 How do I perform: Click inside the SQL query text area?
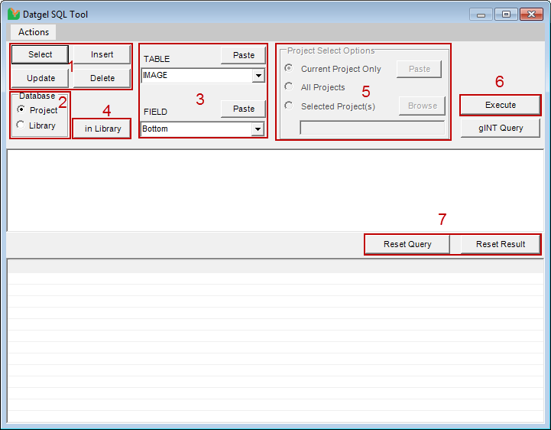(x=275, y=190)
